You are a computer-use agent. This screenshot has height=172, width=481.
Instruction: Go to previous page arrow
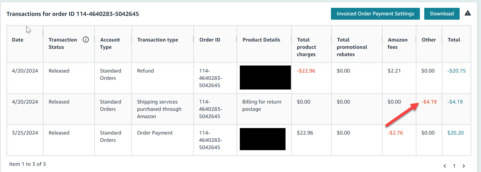tap(445, 166)
